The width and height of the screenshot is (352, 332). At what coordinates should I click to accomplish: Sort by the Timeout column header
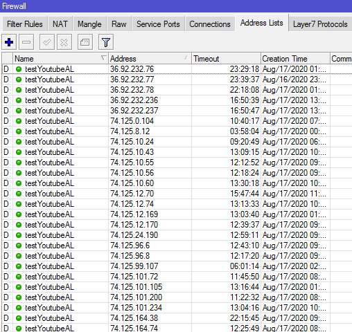226,59
